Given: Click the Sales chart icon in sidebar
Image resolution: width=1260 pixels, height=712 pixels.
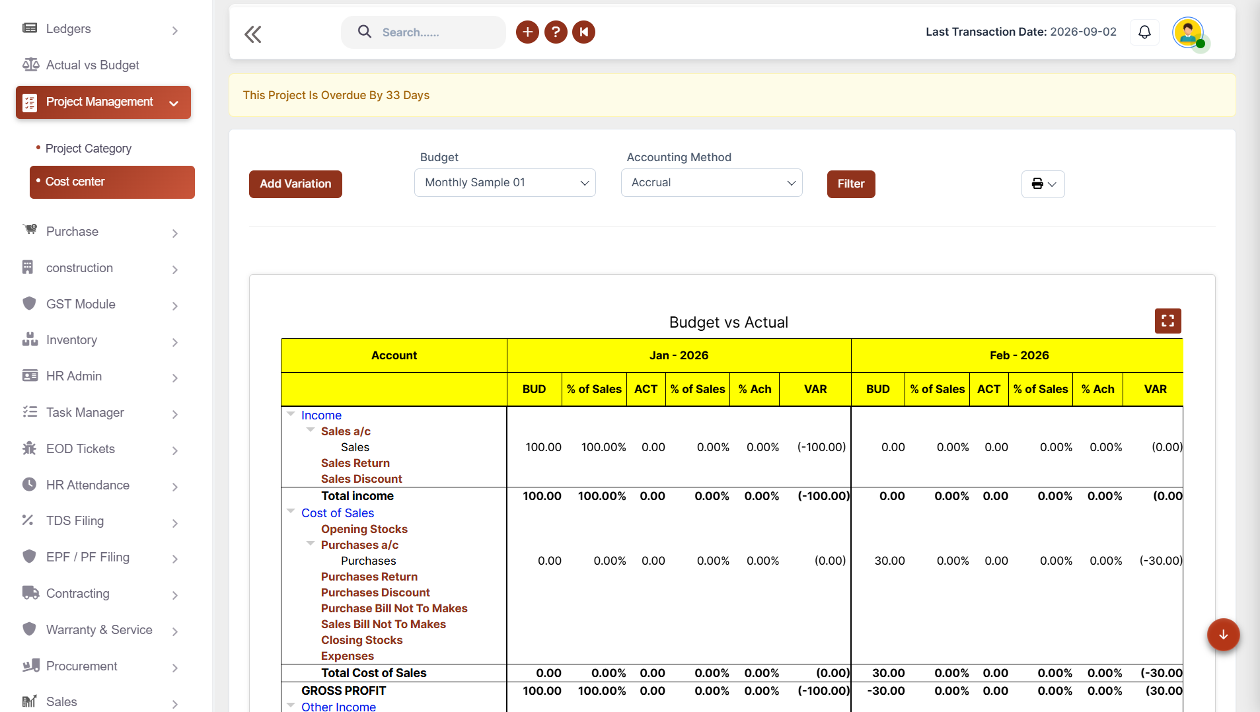Looking at the screenshot, I should [x=29, y=701].
